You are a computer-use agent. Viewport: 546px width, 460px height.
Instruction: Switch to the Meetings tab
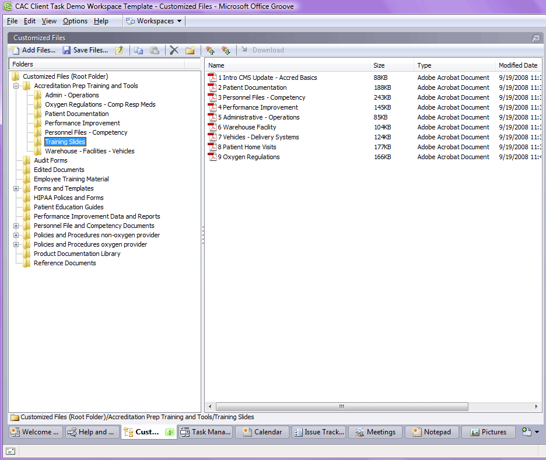pyautogui.click(x=376, y=432)
